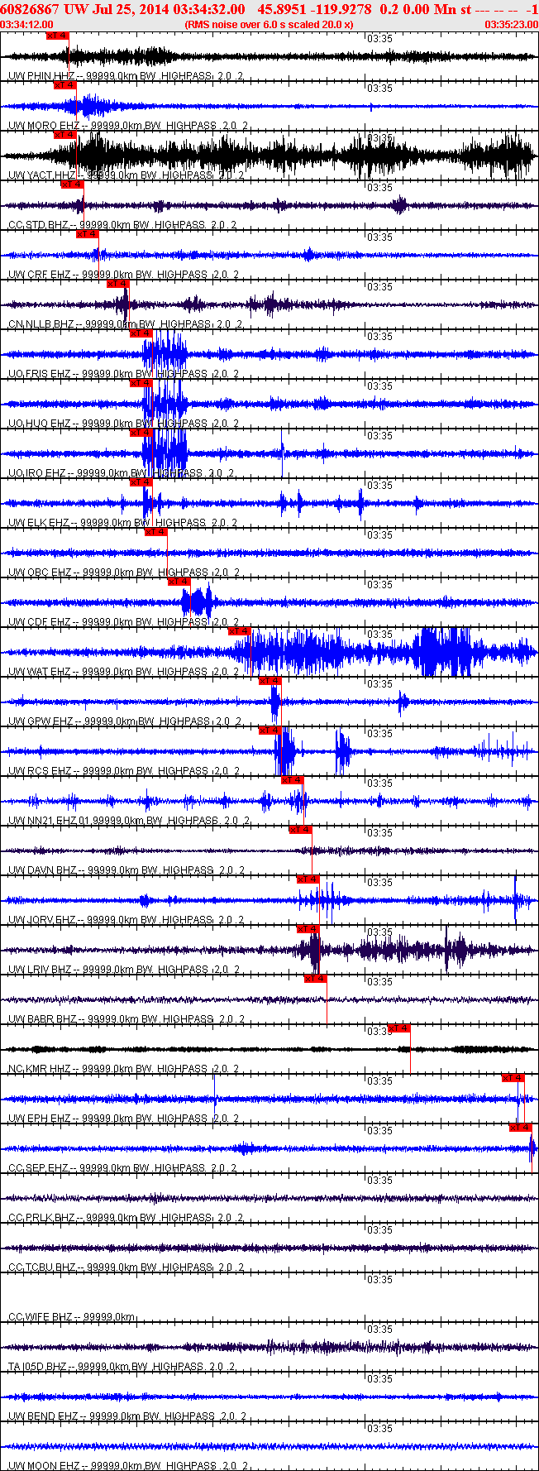Select the red pick marker on the FRIS EHZ trace

click(141, 333)
